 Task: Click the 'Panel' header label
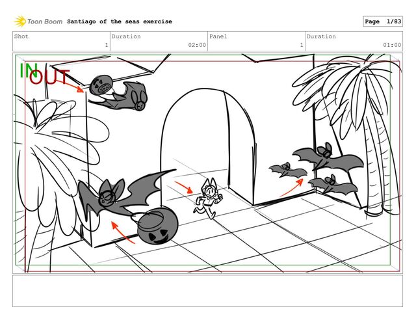click(x=218, y=36)
